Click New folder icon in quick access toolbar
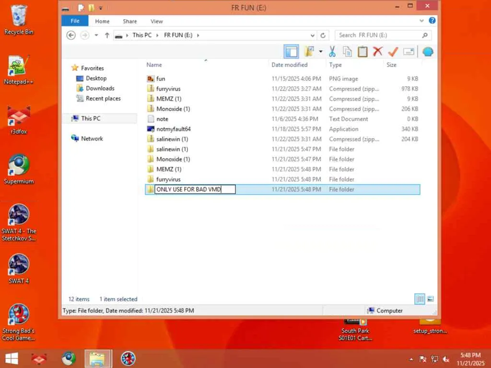Image resolution: width=491 pixels, height=368 pixels. (x=91, y=8)
